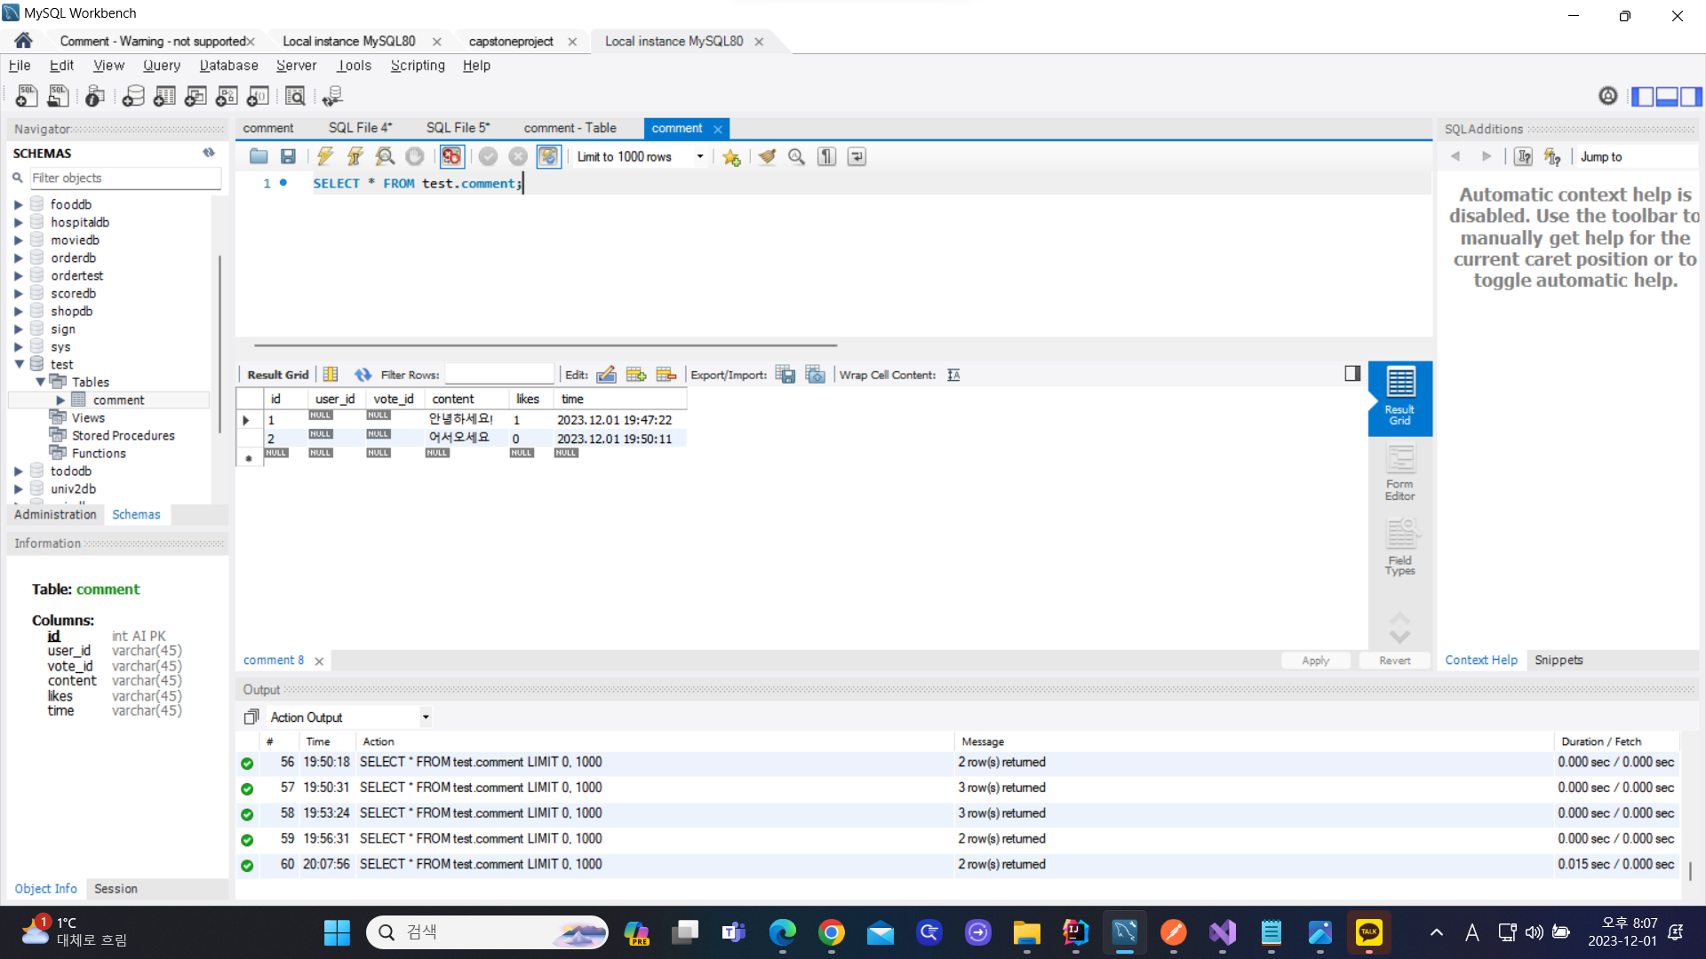The width and height of the screenshot is (1706, 959).
Task: Add query to favorites star icon
Action: click(731, 157)
